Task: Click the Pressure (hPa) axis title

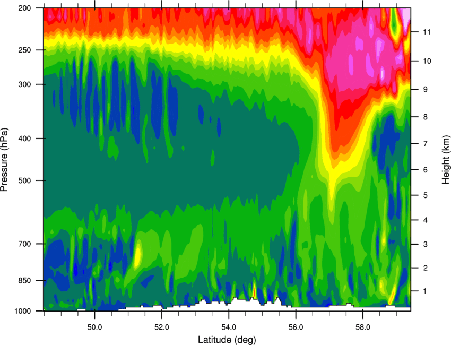Action: 4,160
